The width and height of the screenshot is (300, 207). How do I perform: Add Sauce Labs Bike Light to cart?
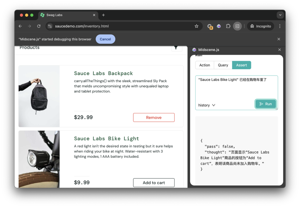coord(154,183)
